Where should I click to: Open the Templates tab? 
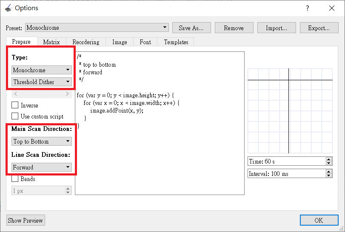point(176,42)
